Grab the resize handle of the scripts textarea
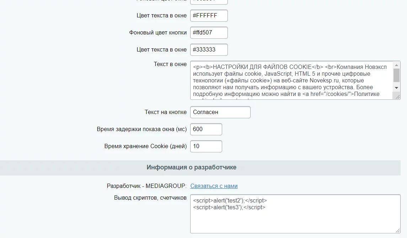407x238 pixels. pyautogui.click(x=398, y=231)
